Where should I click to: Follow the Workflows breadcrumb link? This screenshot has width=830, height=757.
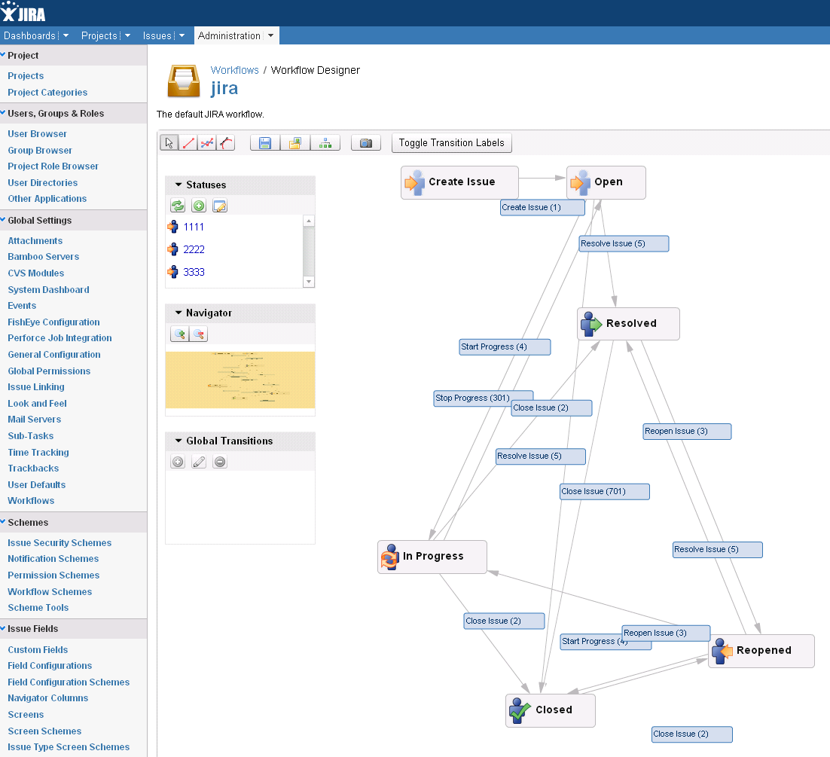tap(234, 70)
